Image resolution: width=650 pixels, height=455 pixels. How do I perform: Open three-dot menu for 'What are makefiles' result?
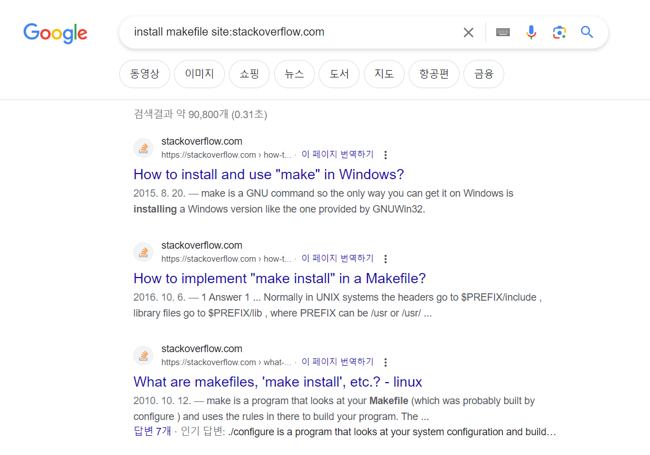[385, 363]
